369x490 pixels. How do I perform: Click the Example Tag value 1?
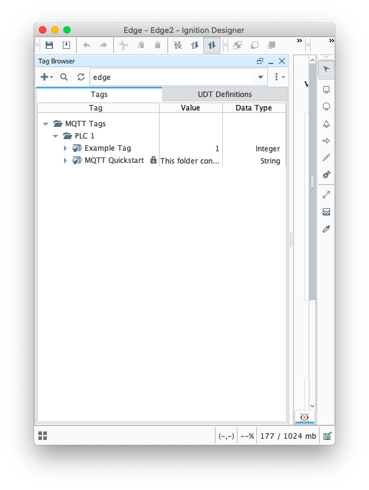(217, 148)
